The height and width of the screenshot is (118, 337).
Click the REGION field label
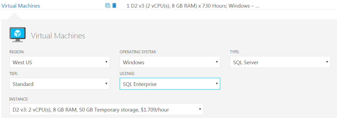(x=17, y=52)
